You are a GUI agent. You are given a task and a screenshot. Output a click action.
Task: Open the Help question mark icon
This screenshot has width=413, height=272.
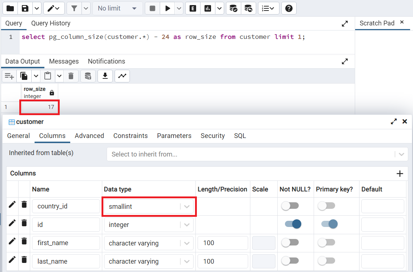tap(289, 8)
